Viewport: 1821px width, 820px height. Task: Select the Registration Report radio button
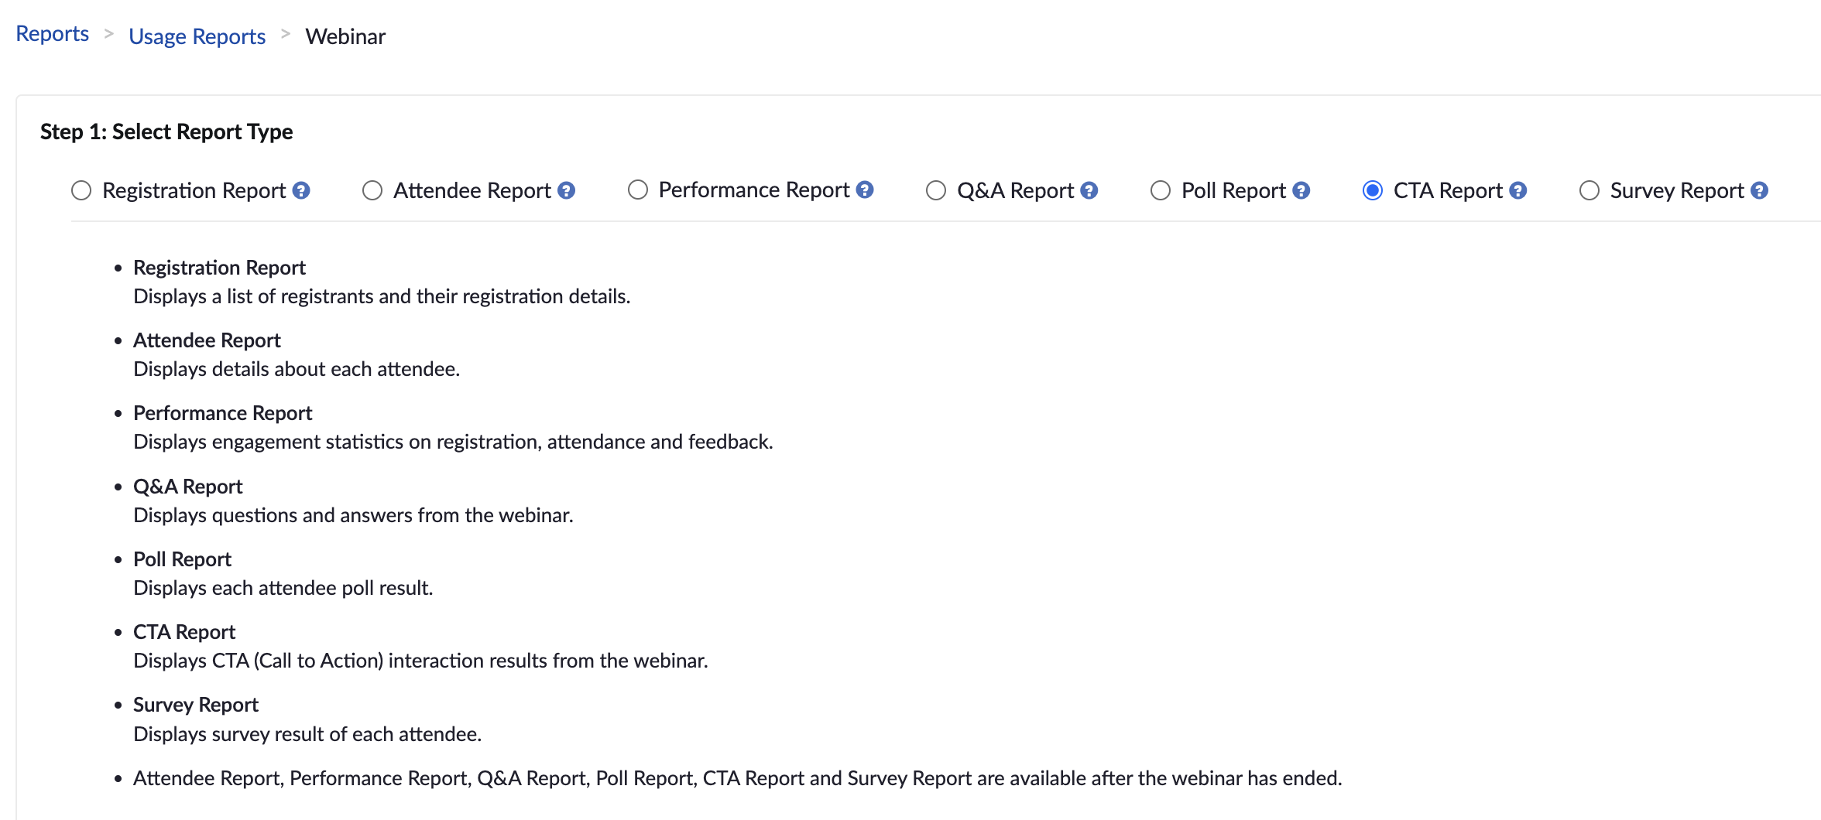point(81,190)
